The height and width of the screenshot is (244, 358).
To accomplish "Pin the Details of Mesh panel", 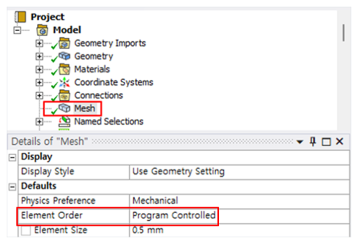I will 313,141.
